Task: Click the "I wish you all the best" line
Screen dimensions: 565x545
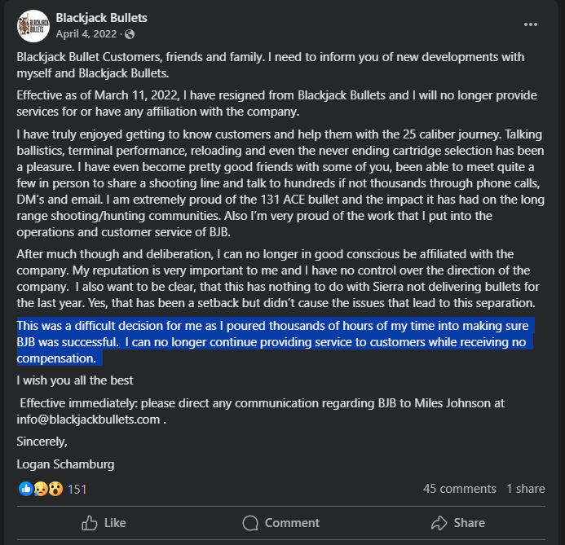Action: (x=75, y=380)
